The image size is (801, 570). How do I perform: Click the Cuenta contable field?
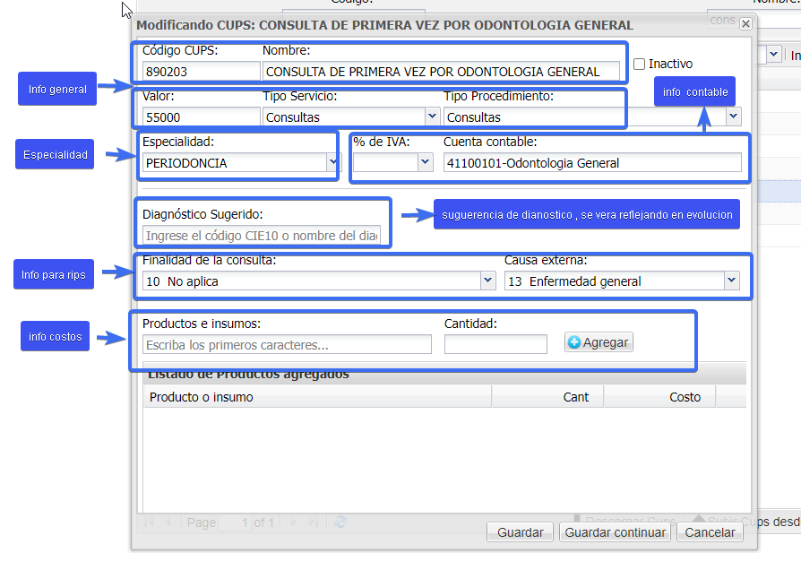(x=592, y=163)
